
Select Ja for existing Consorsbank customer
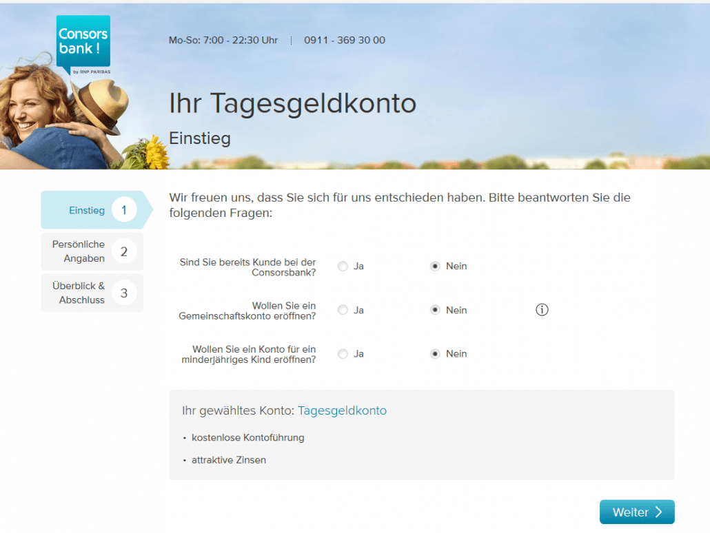343,266
